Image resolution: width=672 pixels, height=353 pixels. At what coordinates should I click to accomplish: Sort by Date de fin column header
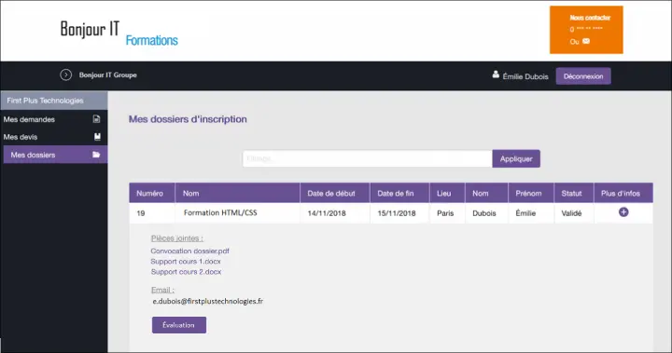pos(399,193)
